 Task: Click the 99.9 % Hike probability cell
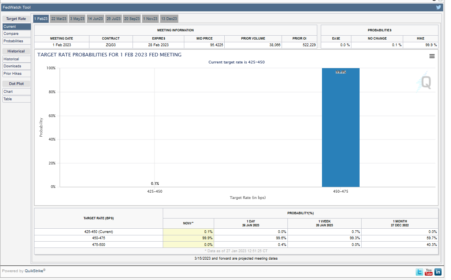point(420,45)
